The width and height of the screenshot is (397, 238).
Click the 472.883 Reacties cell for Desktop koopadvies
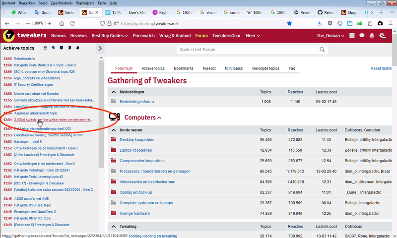coord(295,140)
